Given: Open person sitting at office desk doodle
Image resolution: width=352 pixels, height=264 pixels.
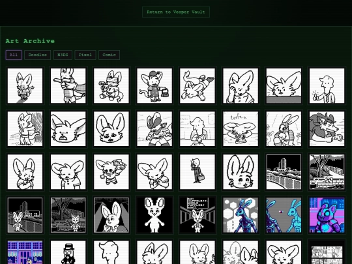Looking at the screenshot, I should 198,129.
